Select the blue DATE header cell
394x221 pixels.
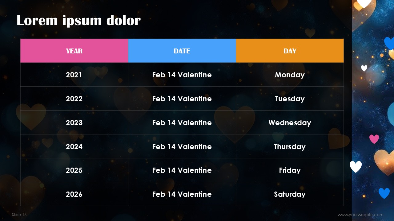182,51
